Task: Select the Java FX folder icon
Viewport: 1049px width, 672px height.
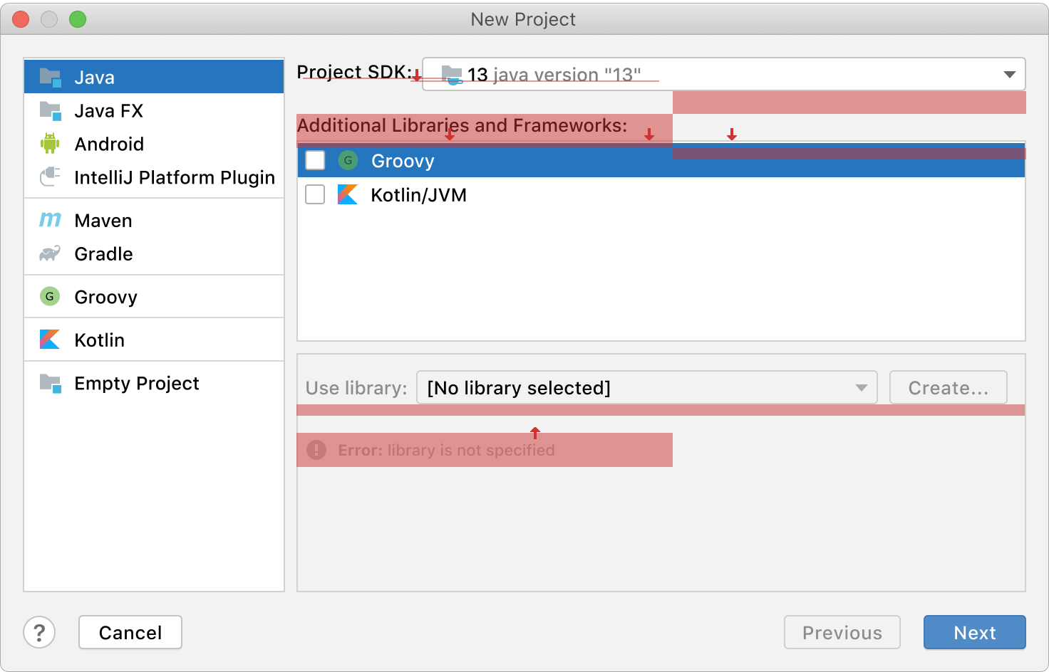Action: (50, 110)
